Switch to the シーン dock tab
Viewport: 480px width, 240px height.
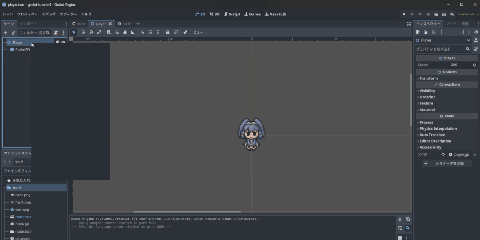coord(9,24)
